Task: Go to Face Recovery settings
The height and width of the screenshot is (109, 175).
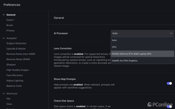Action: [14, 75]
